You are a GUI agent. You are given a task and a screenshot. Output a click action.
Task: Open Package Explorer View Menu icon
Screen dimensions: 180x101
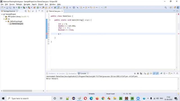[x=36, y=11]
